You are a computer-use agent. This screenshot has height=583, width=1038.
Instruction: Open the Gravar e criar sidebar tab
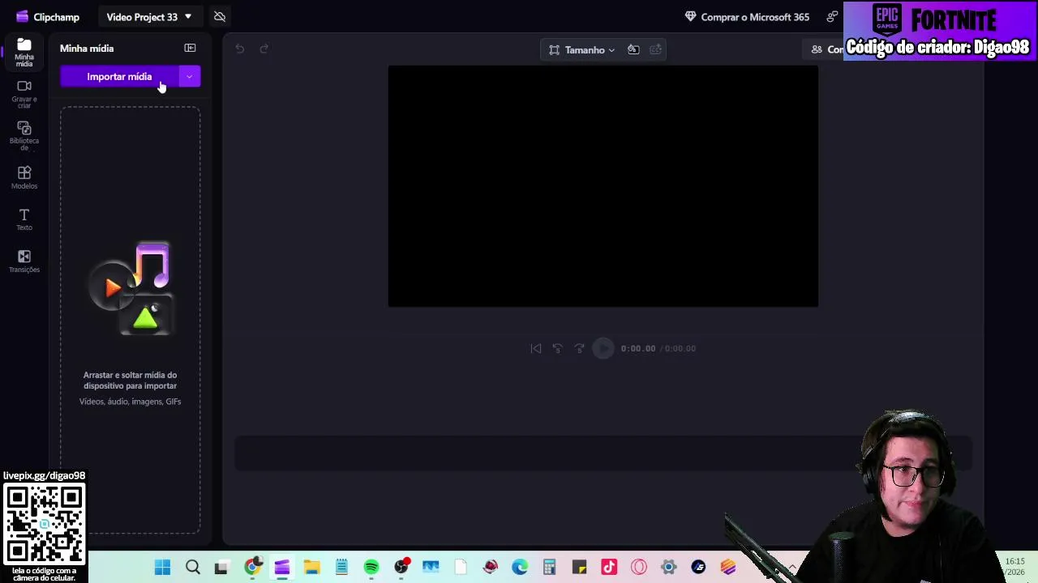[x=24, y=94]
